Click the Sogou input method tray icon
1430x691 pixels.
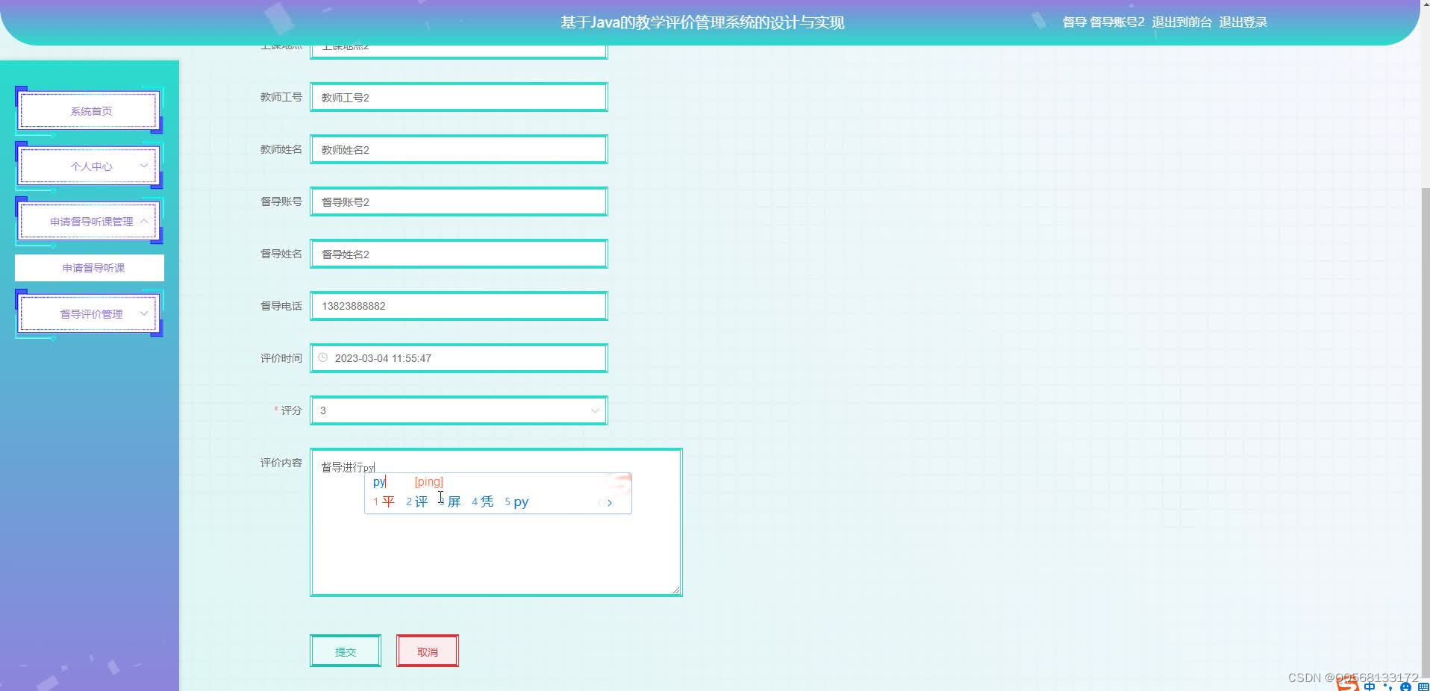[x=1347, y=684]
